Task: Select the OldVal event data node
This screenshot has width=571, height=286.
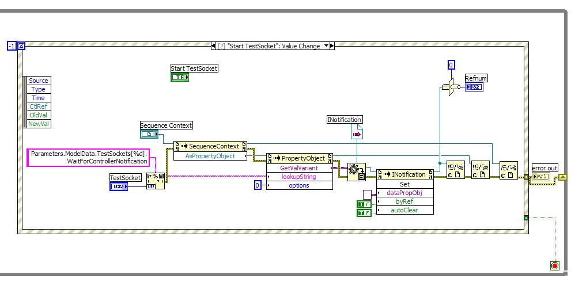Action: click(39, 115)
